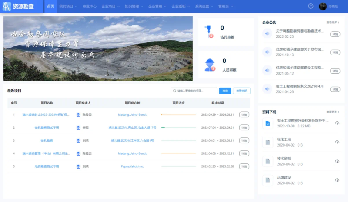Click the user avatar of 李奇龙

323,7
